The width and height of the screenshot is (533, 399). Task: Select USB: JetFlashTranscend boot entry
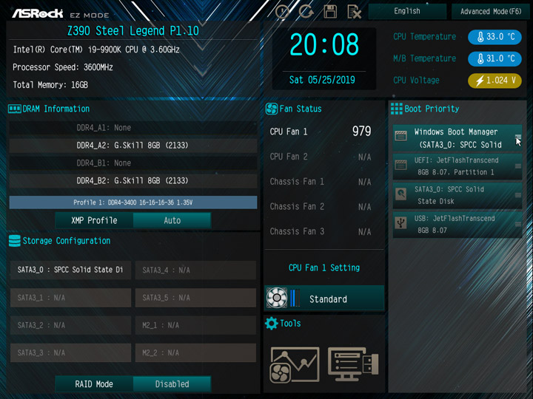tap(457, 225)
